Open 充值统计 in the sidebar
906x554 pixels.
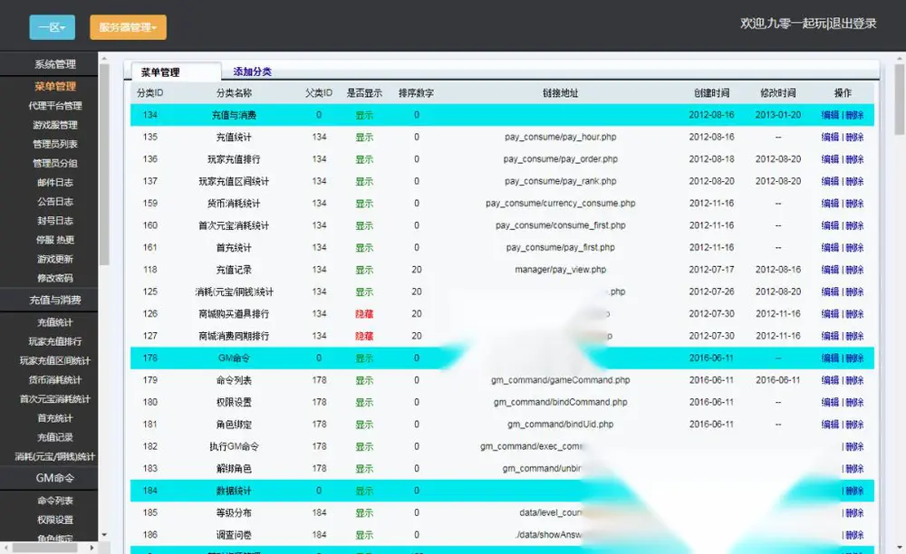click(x=55, y=322)
